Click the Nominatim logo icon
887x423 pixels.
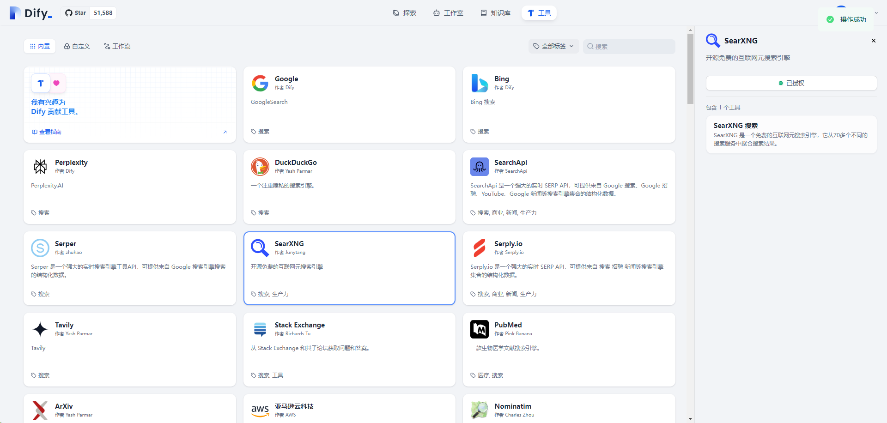tap(480, 411)
